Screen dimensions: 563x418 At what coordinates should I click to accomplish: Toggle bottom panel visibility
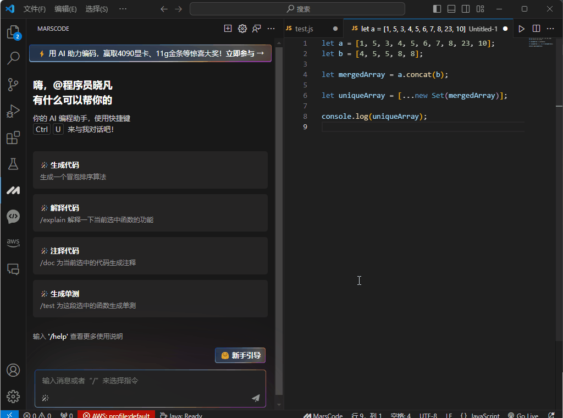pos(451,9)
